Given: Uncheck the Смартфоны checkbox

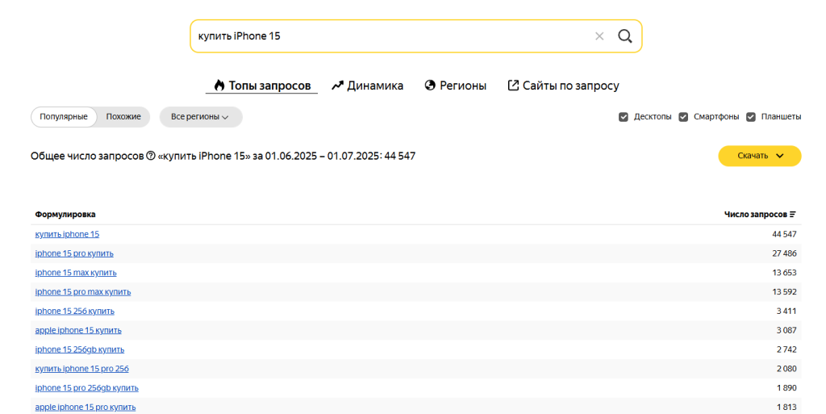Looking at the screenshot, I should click(683, 117).
